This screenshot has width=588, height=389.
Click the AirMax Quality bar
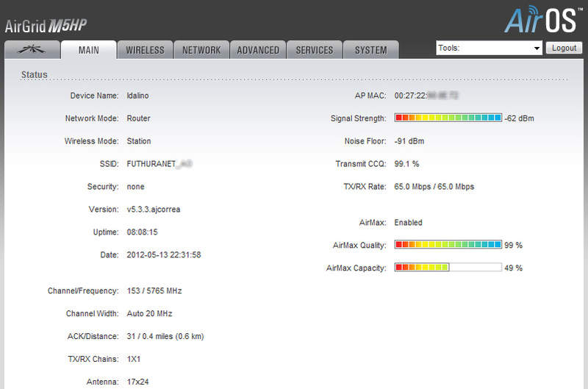448,245
